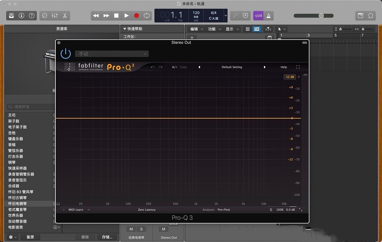Open the Library button in Logic toolbar
Screen dimensions: 382x242
(11, 16)
